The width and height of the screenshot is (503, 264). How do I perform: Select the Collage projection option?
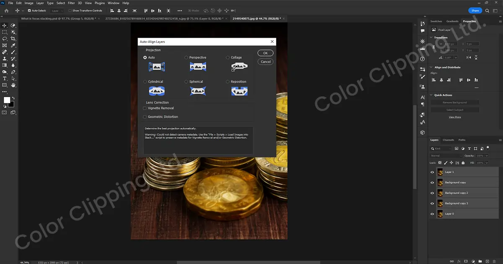pos(228,57)
